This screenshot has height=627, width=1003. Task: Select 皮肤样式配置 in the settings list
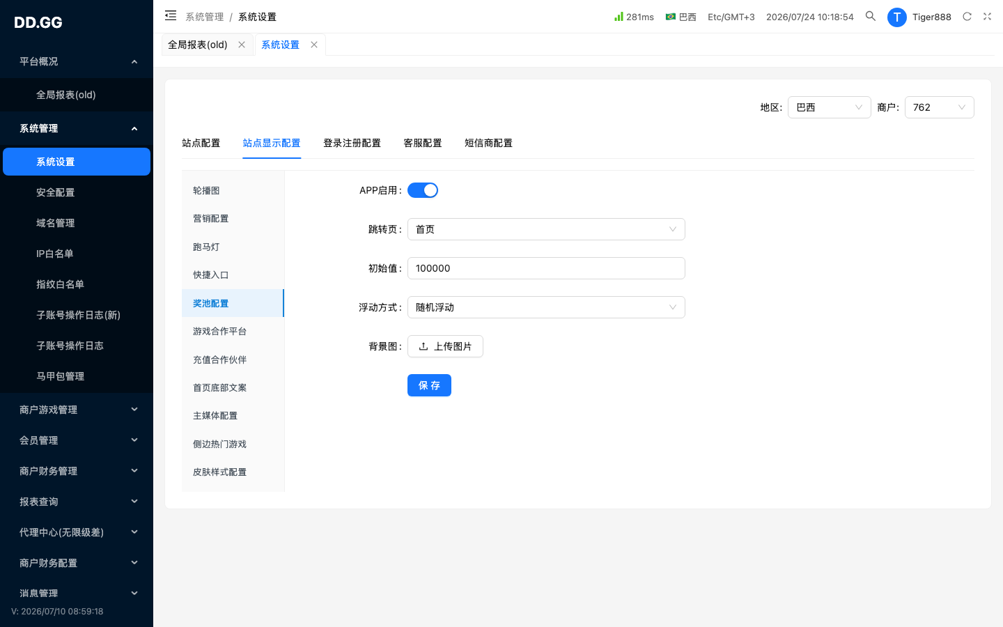233,472
